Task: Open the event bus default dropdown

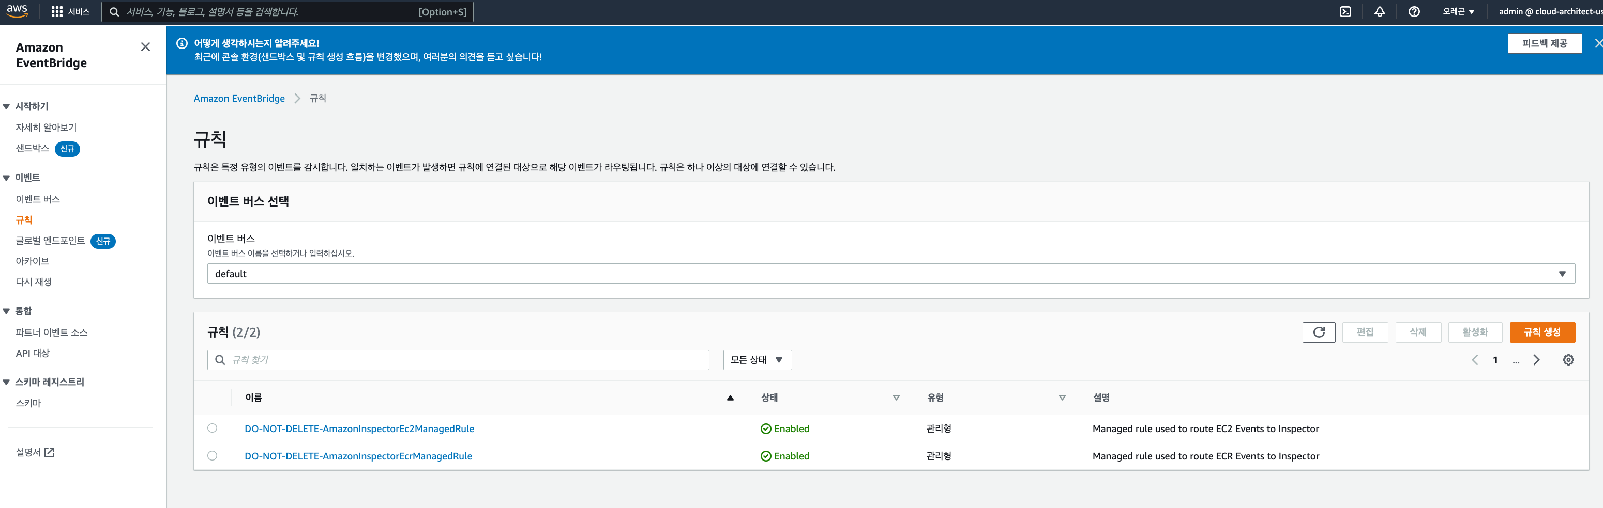Action: [890, 274]
